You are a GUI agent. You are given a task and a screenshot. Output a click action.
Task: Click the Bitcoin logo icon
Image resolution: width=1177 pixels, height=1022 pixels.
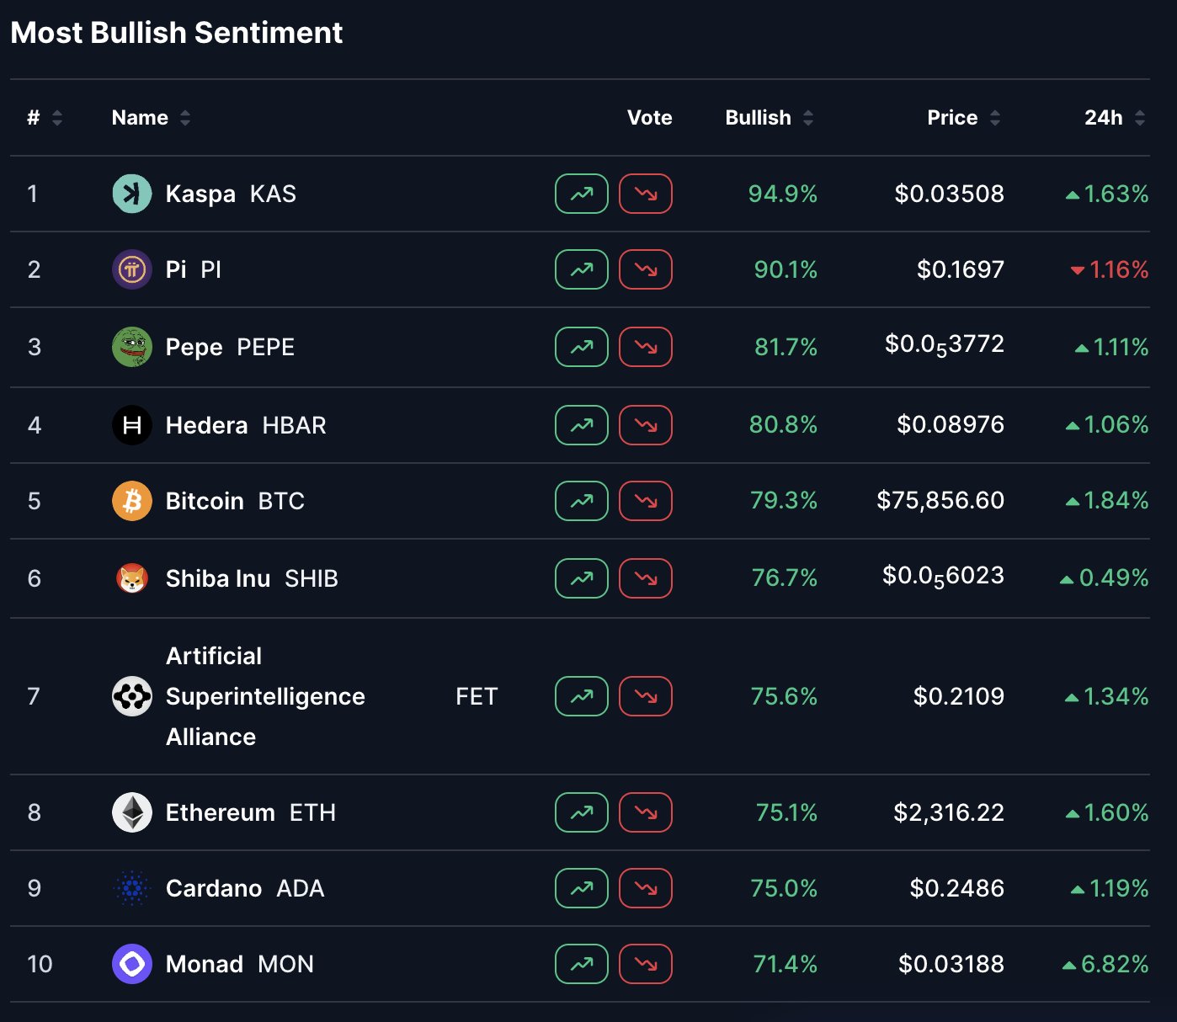pyautogui.click(x=132, y=501)
